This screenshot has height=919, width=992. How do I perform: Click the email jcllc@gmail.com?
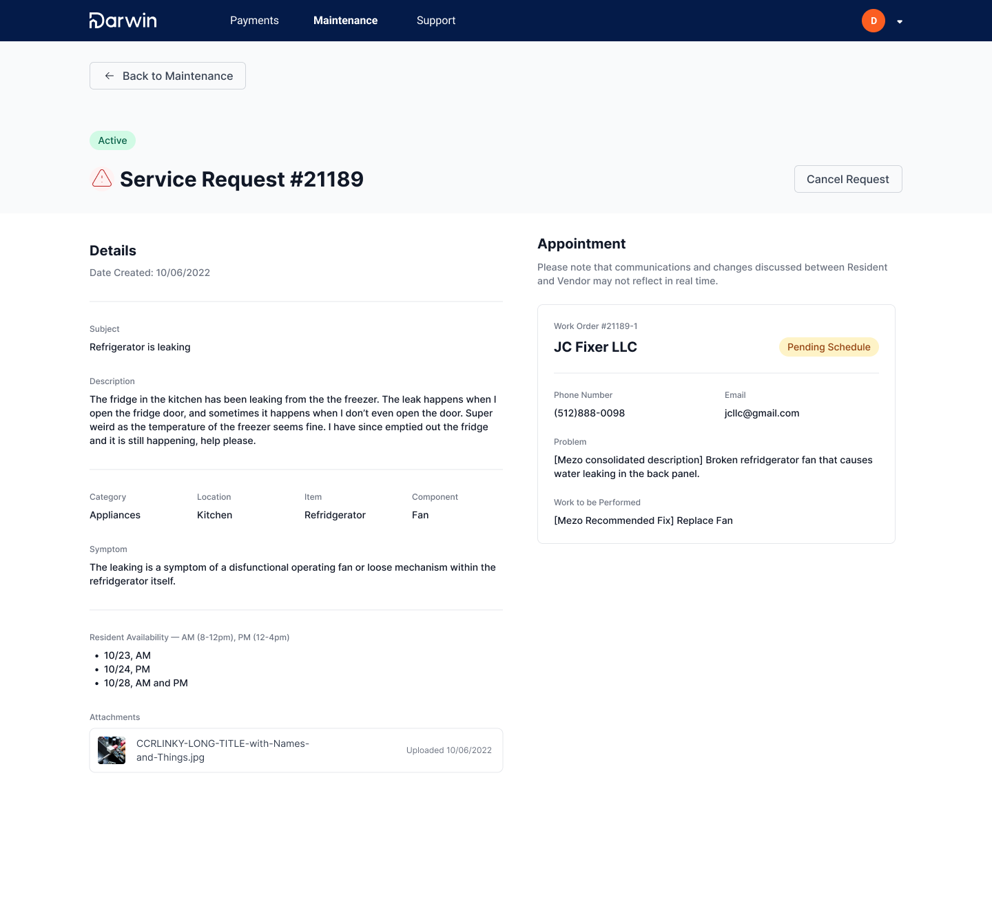coord(762,413)
